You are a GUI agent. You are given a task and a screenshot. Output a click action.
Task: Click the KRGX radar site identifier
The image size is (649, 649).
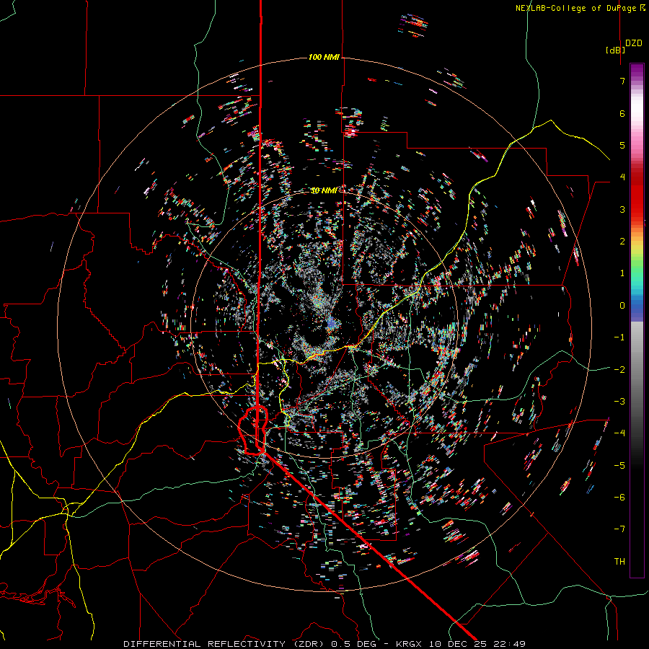click(410, 644)
